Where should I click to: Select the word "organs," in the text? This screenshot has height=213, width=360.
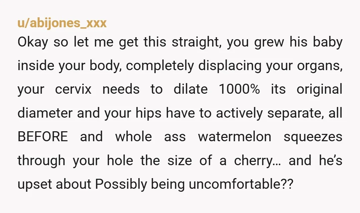pyautogui.click(x=320, y=66)
